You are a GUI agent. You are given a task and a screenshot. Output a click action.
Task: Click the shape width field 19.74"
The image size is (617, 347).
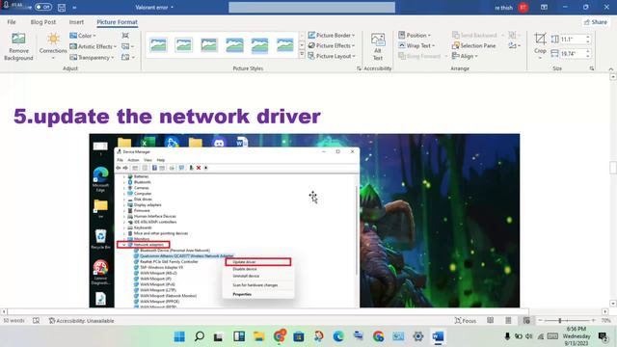572,54
